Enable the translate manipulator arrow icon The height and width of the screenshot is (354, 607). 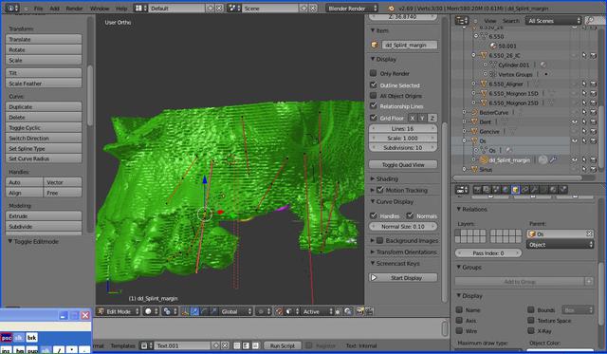tap(194, 311)
